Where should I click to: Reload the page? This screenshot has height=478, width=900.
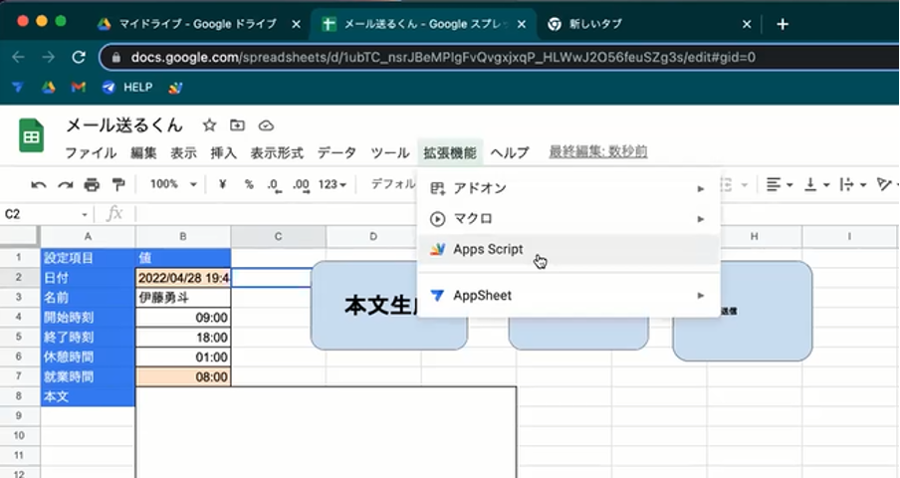pyautogui.click(x=79, y=57)
